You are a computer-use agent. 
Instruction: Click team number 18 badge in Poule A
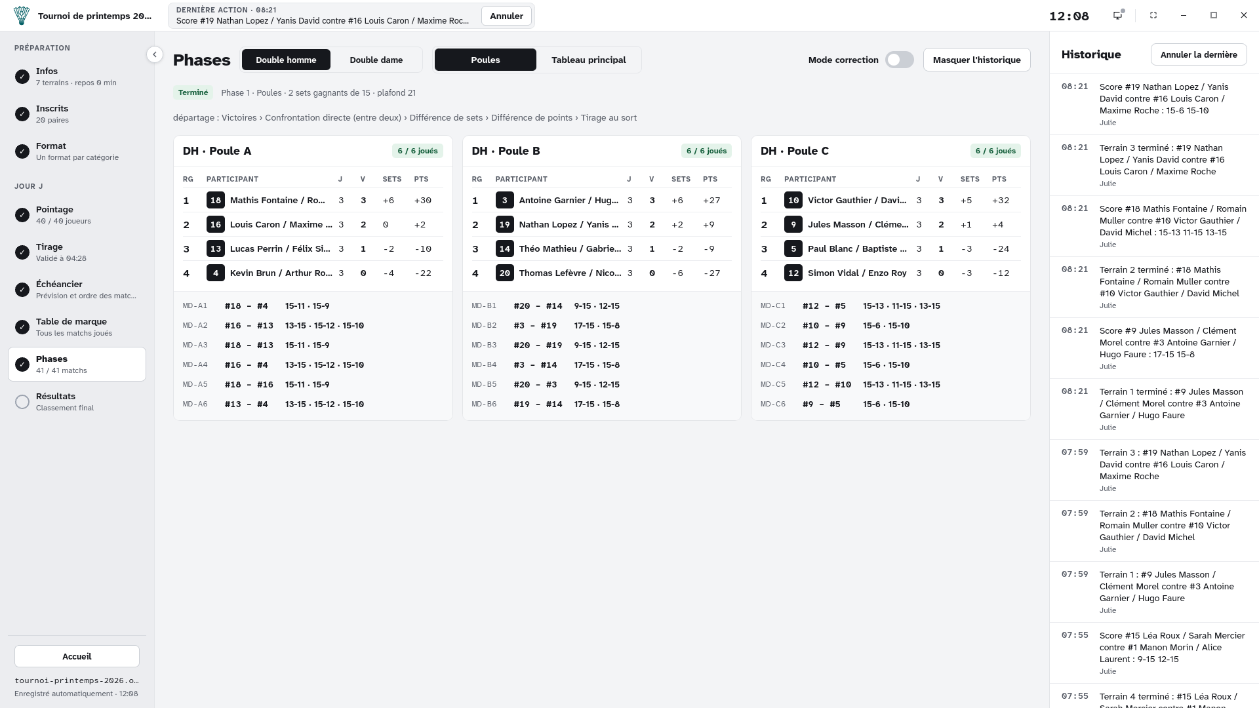(x=216, y=201)
